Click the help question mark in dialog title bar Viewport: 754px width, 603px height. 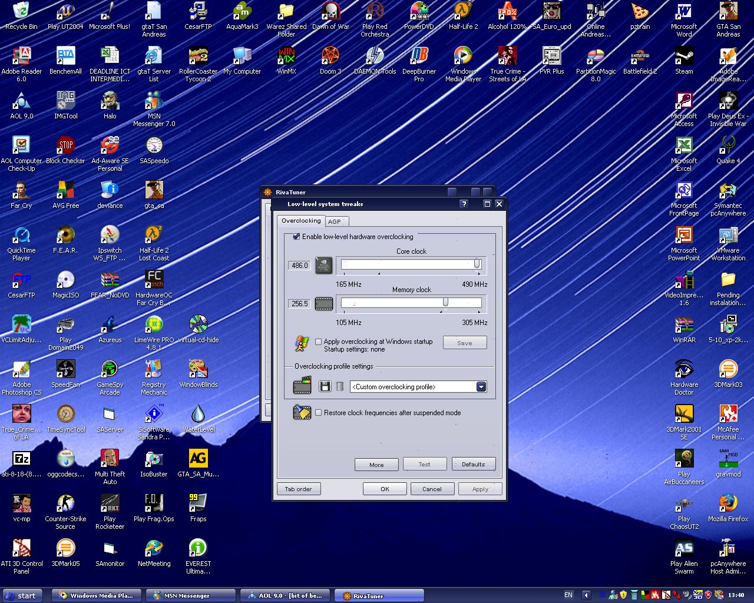(x=464, y=204)
